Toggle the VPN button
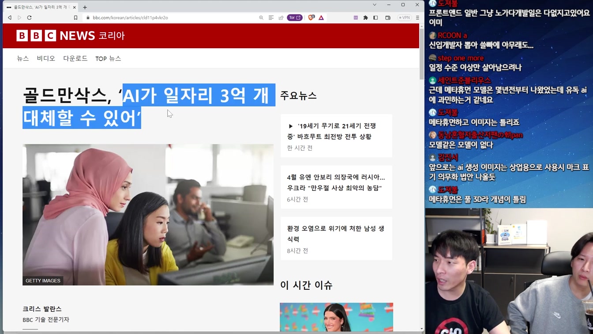 pyautogui.click(x=404, y=18)
